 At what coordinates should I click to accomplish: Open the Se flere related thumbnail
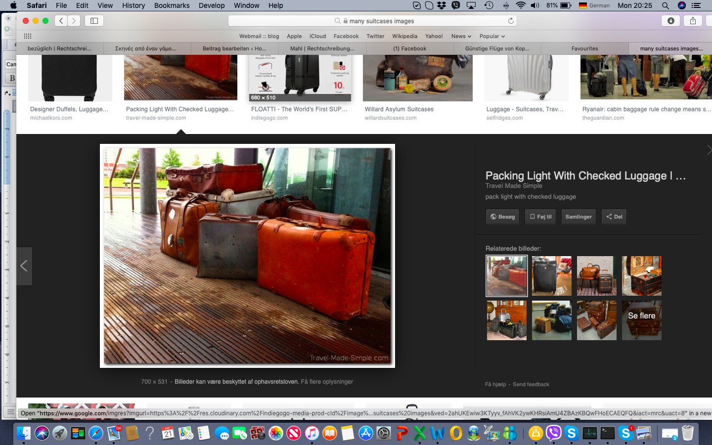(641, 320)
